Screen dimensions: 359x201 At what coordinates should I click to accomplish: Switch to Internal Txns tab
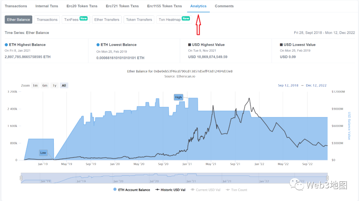click(x=47, y=6)
